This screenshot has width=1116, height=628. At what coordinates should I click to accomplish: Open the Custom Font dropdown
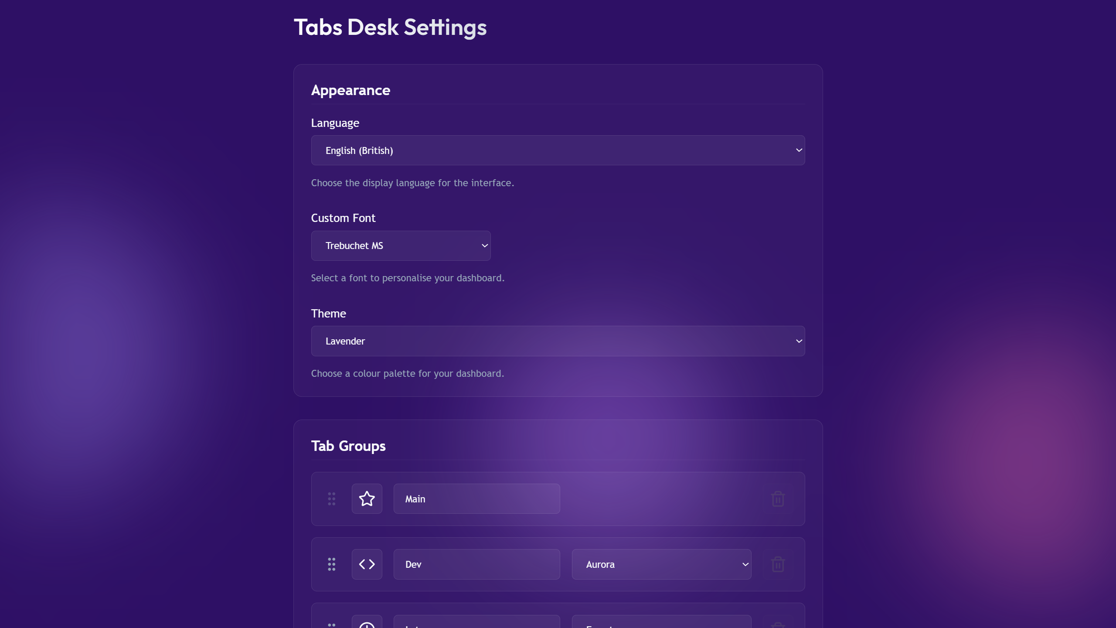click(401, 246)
